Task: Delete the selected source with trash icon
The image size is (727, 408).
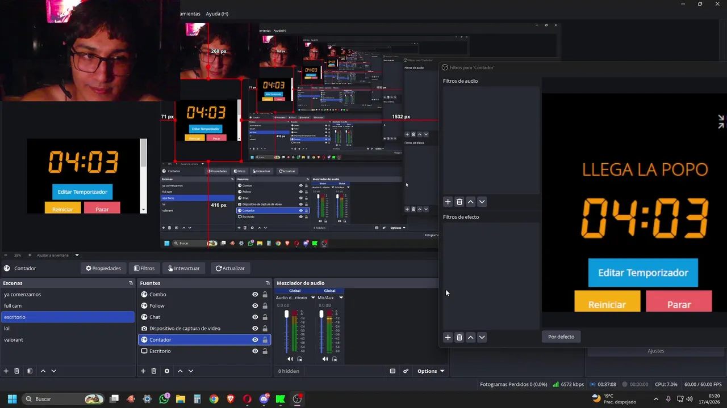Action: [154, 371]
